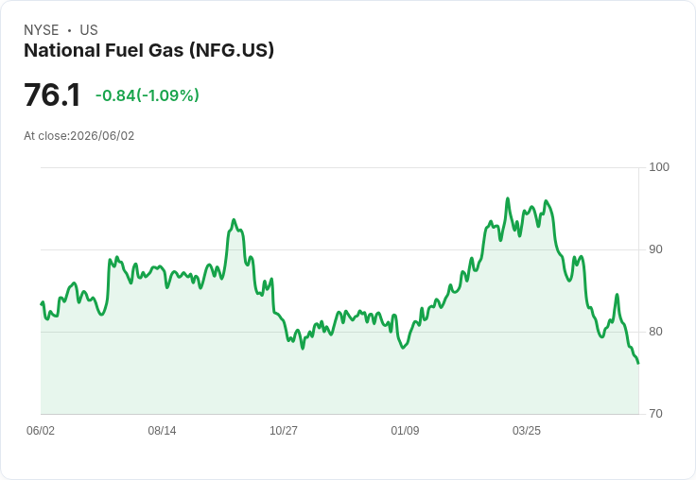The width and height of the screenshot is (696, 480).
Task: Click the starting point of the price line
Action: coord(42,304)
